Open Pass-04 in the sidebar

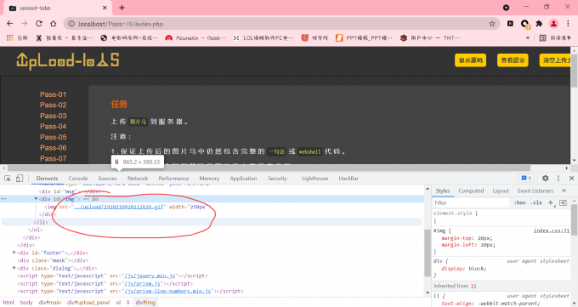pyautogui.click(x=53, y=127)
